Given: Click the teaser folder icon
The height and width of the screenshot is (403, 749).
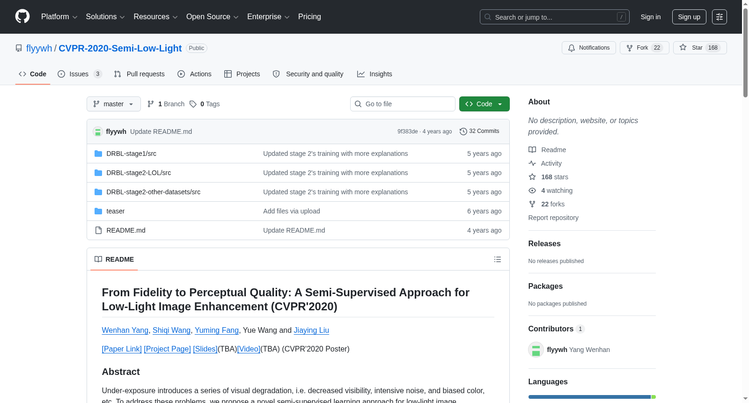Looking at the screenshot, I should coord(98,211).
